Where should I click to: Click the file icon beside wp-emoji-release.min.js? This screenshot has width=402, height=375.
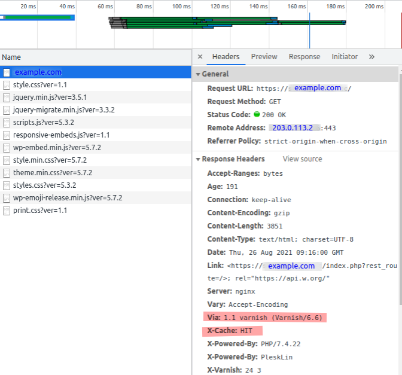pyautogui.click(x=7, y=198)
